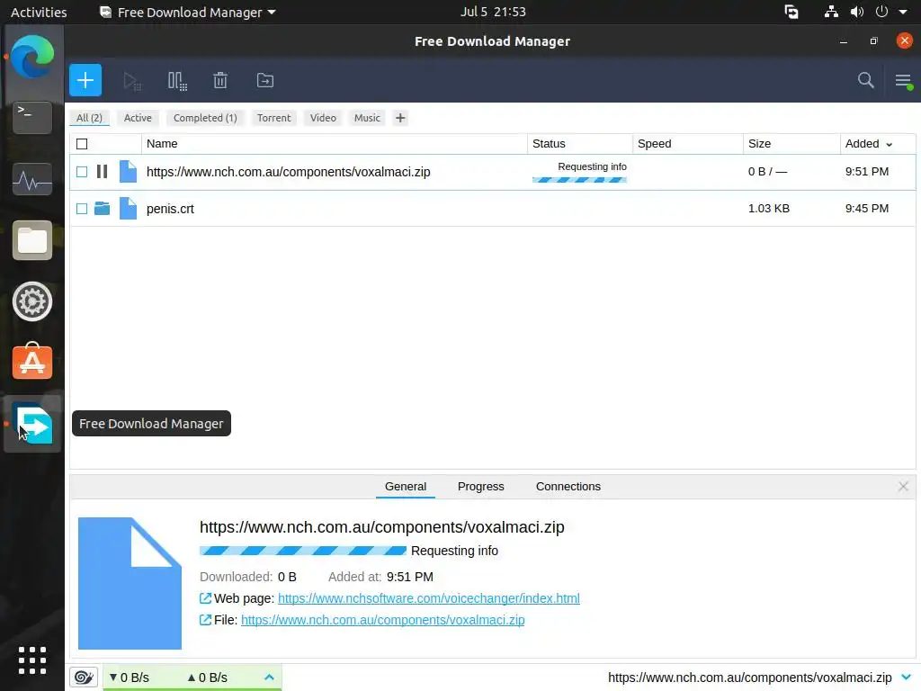
Task: Check the penis.crt row checkbox
Action: (82, 209)
